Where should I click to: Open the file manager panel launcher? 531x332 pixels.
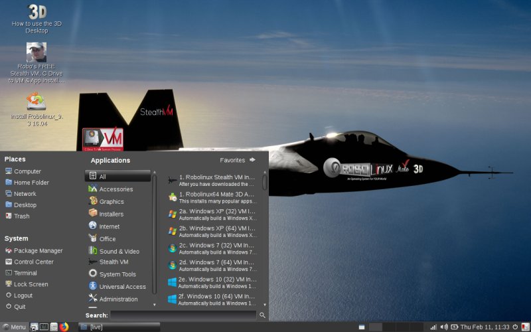coord(54,327)
